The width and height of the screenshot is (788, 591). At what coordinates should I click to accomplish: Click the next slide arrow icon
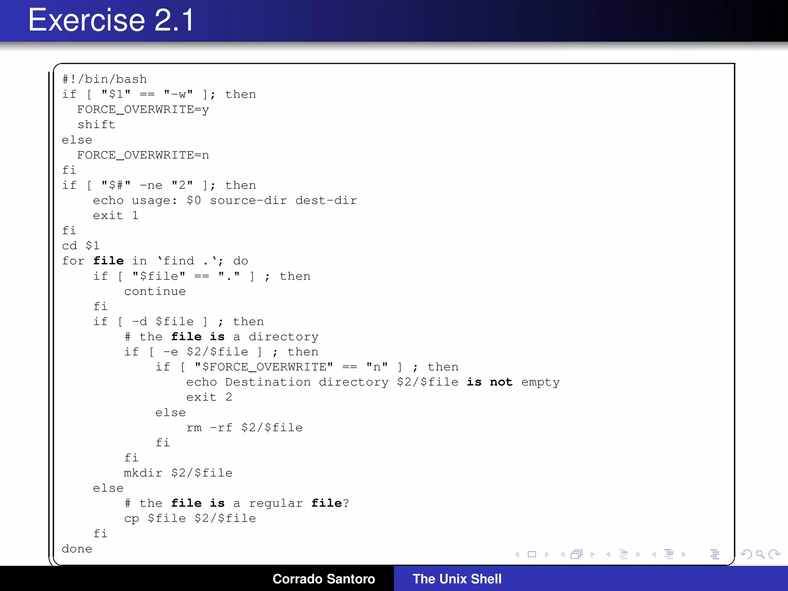(547, 554)
